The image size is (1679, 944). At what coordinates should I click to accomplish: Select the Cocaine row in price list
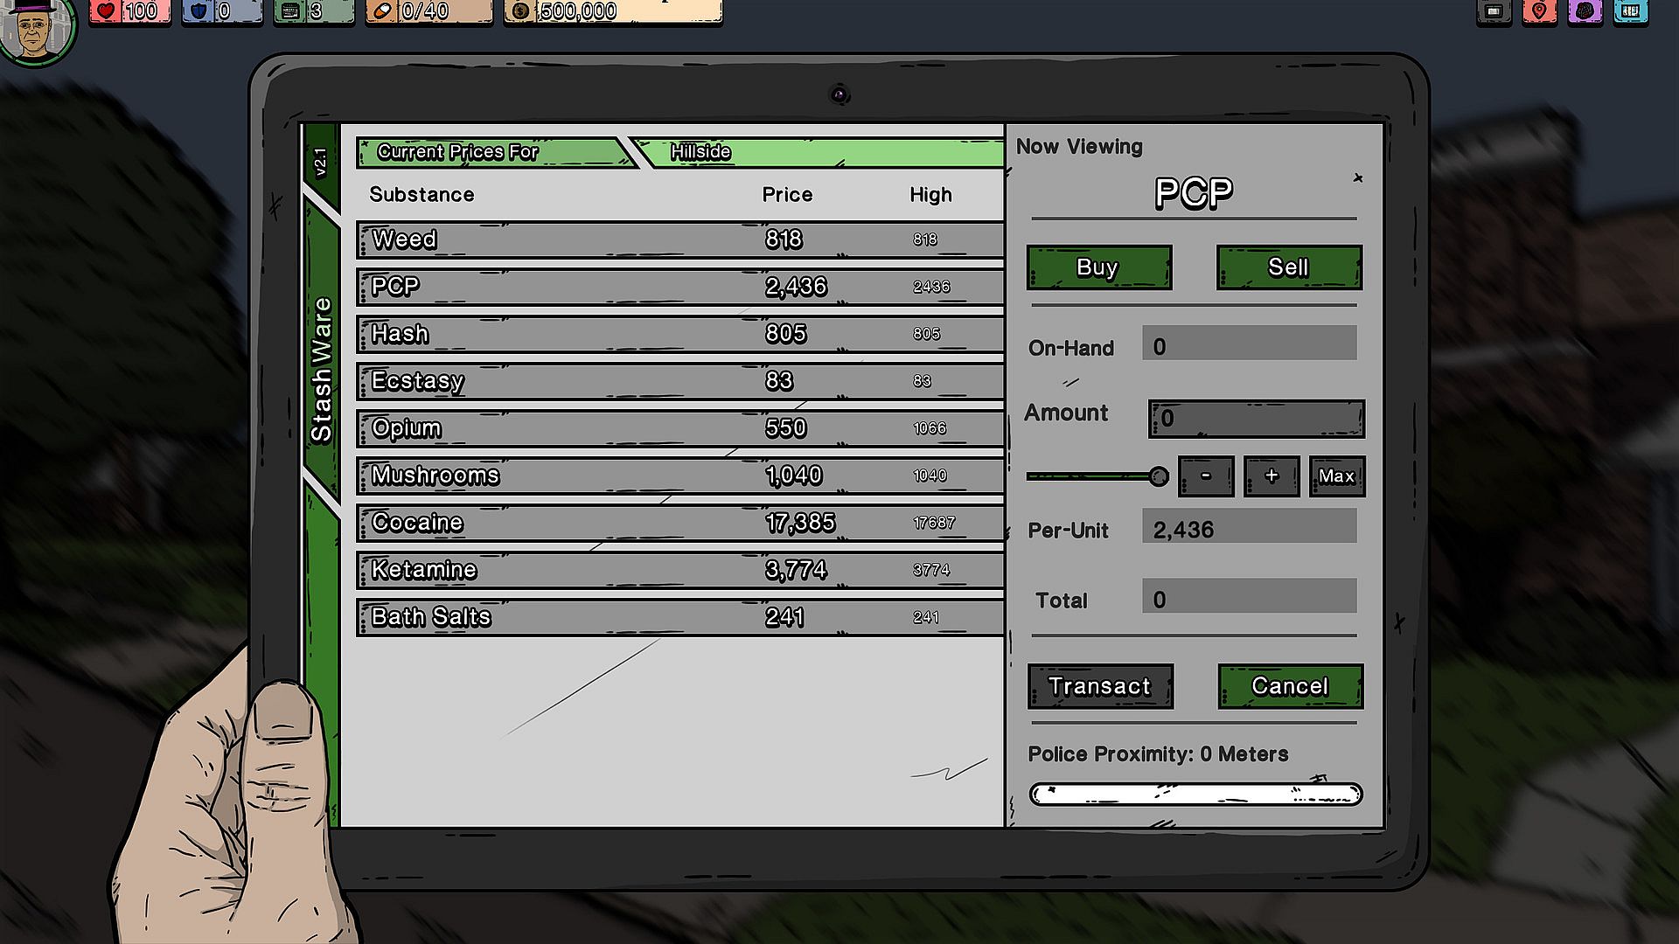(x=679, y=523)
